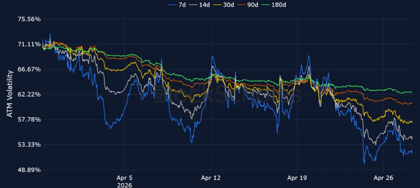Select the Apr 12 date tick label
This screenshot has height=188, width=420.
click(211, 178)
